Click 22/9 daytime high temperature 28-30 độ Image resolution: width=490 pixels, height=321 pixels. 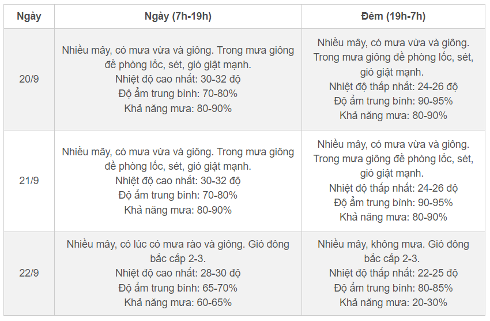point(178,273)
